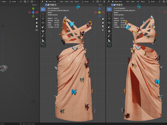Open Global orientation dropdown in Front Orthographic header
This screenshot has height=125, width=167.
[x=153, y=2]
